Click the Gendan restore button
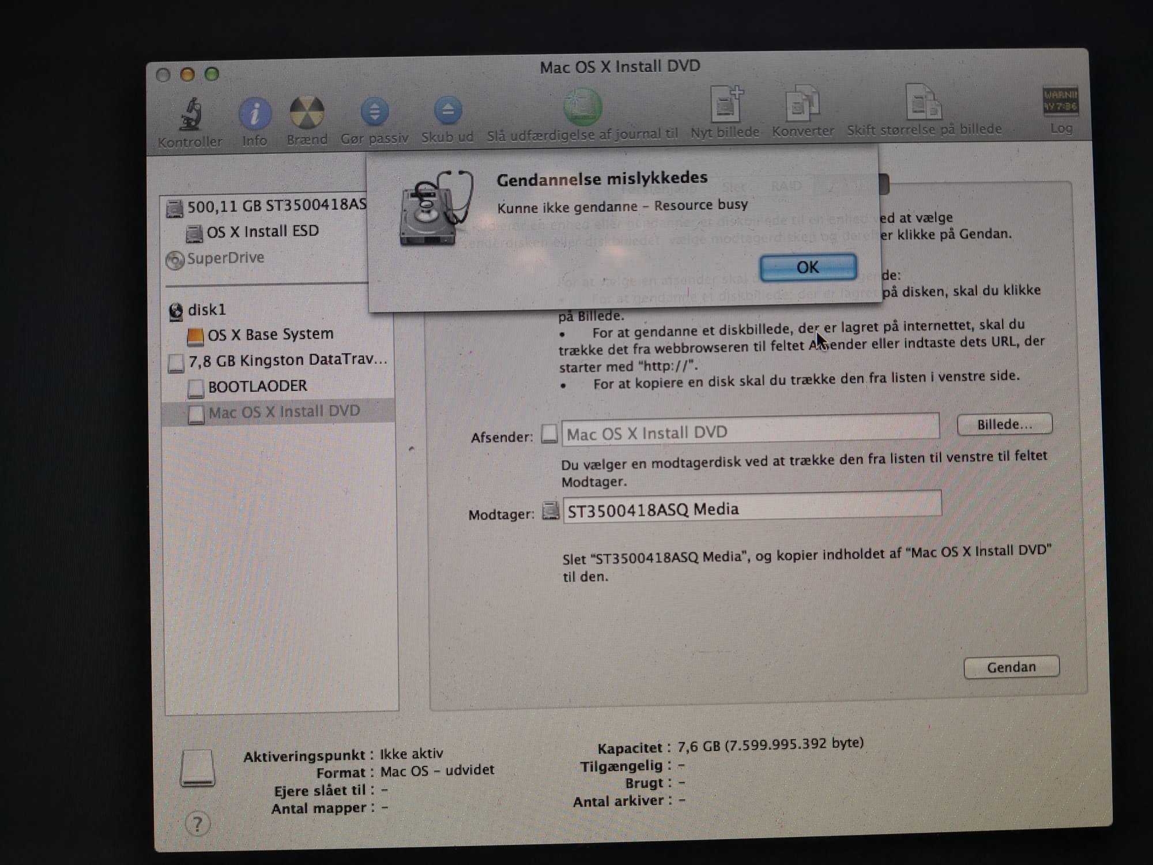 (x=1011, y=667)
